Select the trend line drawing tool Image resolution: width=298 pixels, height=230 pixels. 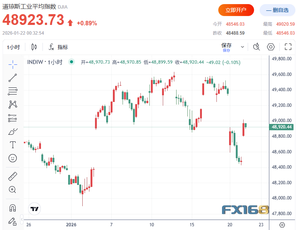[13, 77]
